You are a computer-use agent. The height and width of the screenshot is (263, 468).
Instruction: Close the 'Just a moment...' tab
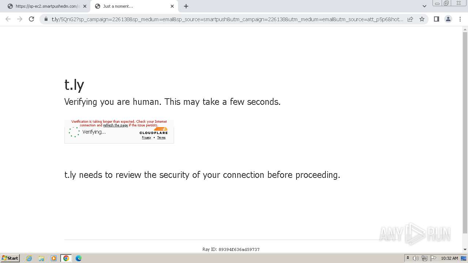pyautogui.click(x=172, y=6)
